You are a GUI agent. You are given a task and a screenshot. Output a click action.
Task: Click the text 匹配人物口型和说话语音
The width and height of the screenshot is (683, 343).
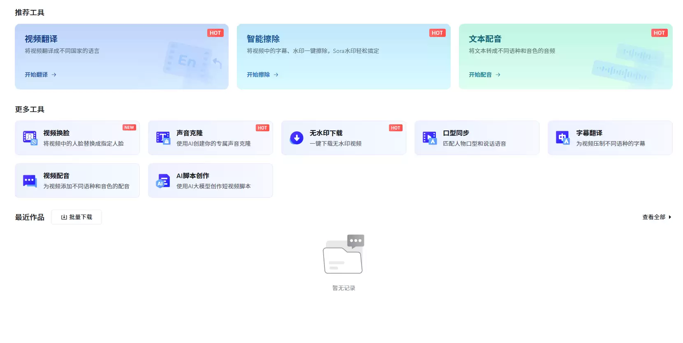475,144
